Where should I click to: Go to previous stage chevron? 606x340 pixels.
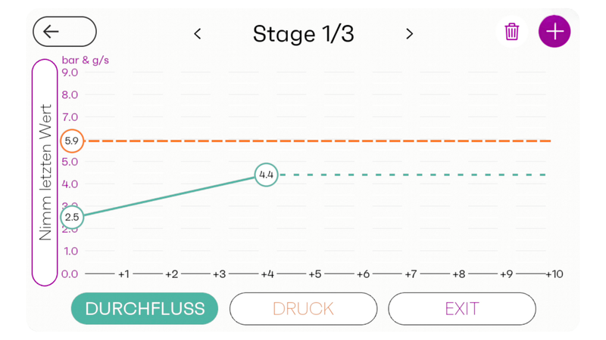click(198, 34)
